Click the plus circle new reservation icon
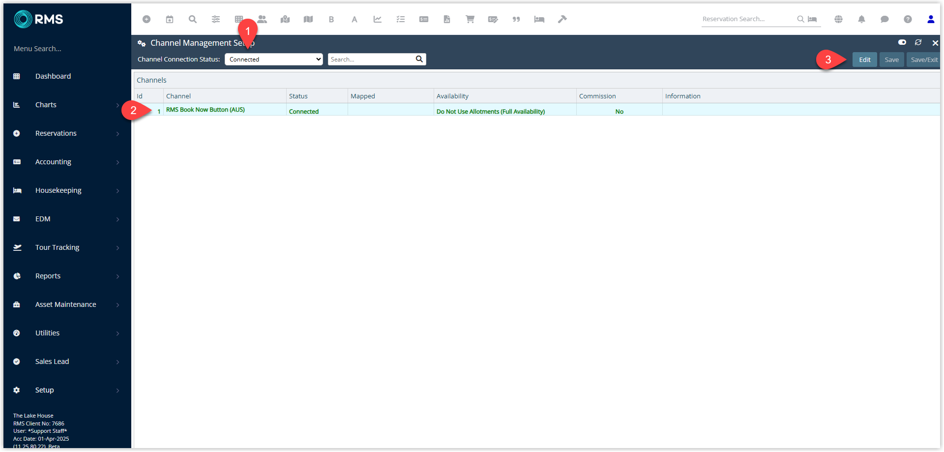Screen dimensions: 944x452 (147, 19)
